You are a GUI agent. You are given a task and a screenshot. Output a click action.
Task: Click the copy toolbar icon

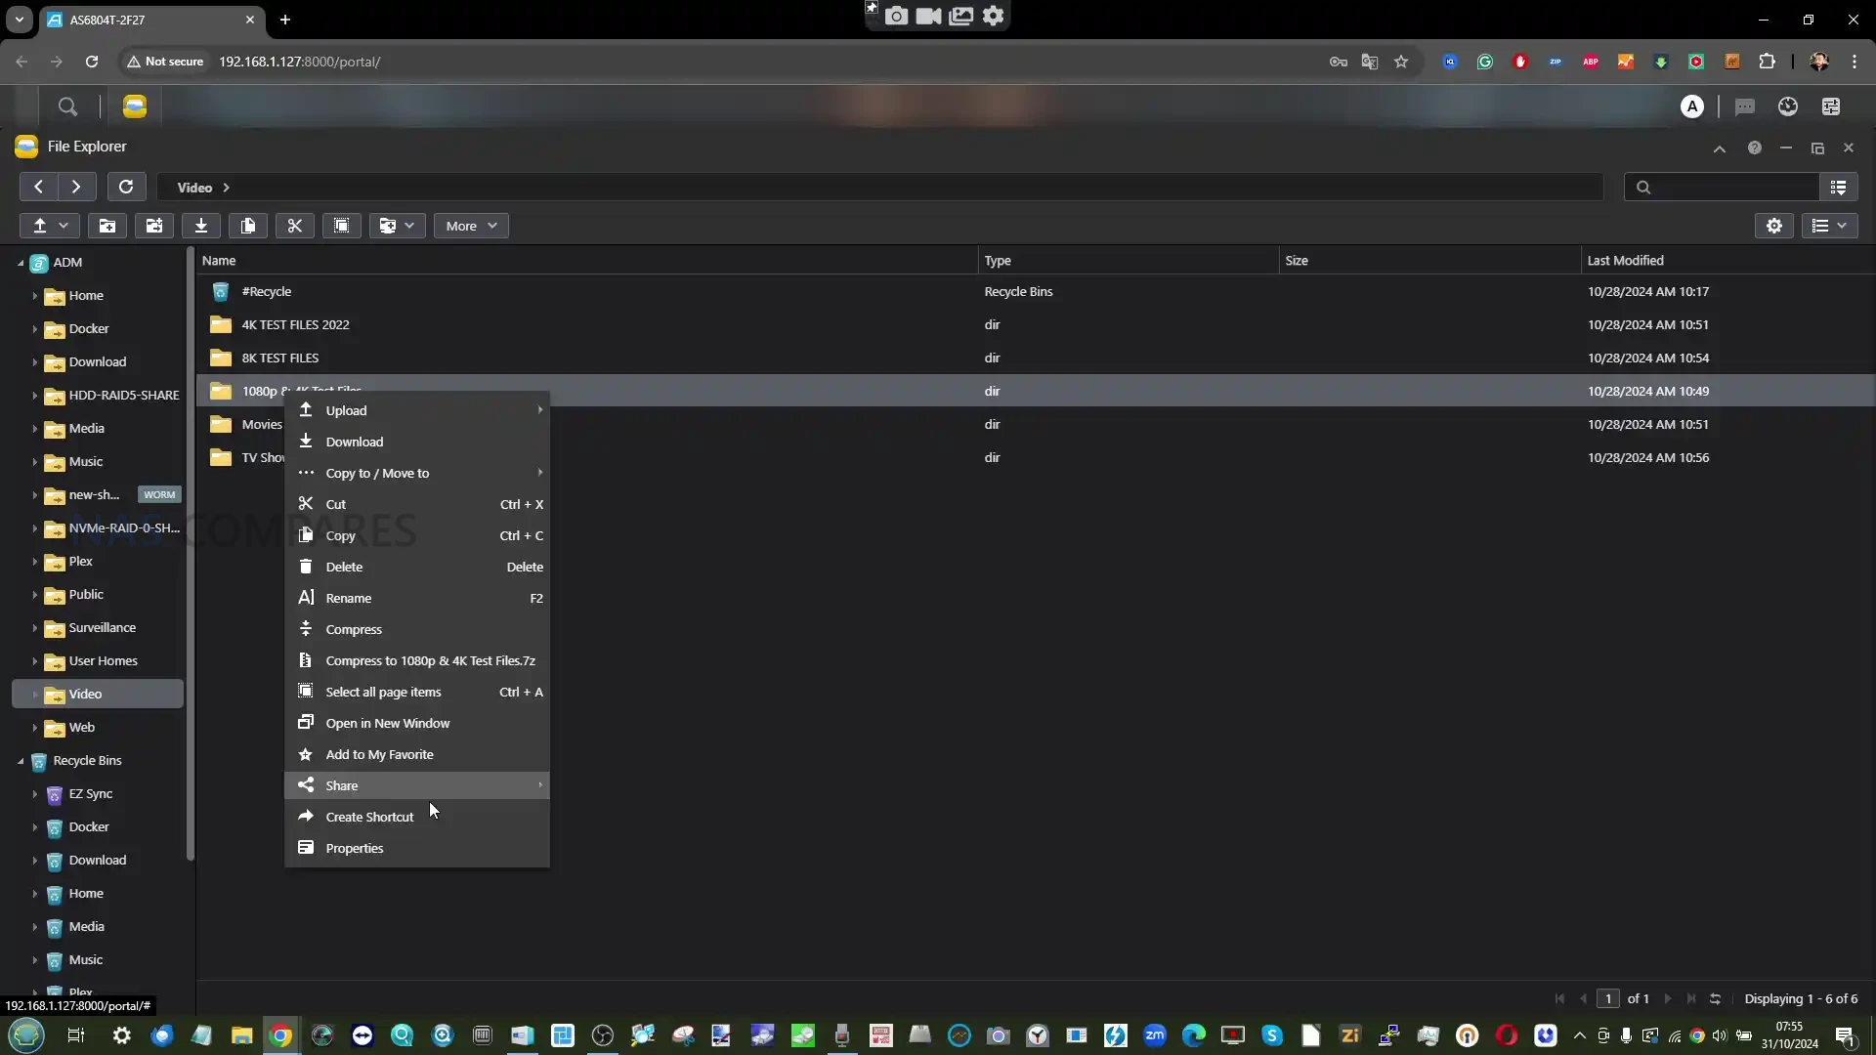click(248, 226)
